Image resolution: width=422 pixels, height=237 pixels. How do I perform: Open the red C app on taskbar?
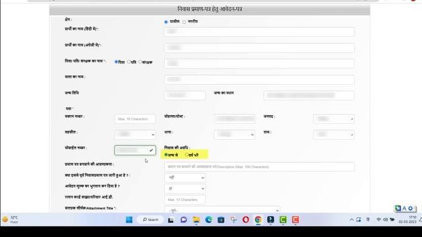click(295, 220)
